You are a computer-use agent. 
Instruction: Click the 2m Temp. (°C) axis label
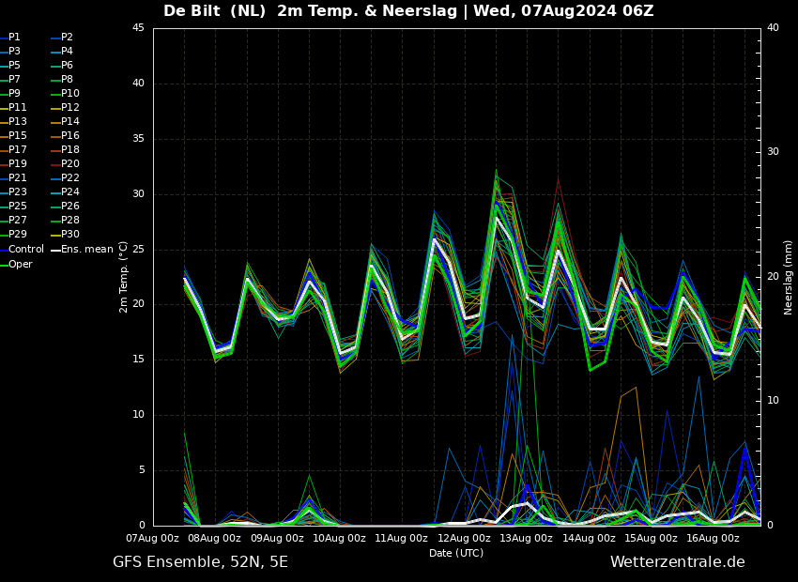point(123,277)
